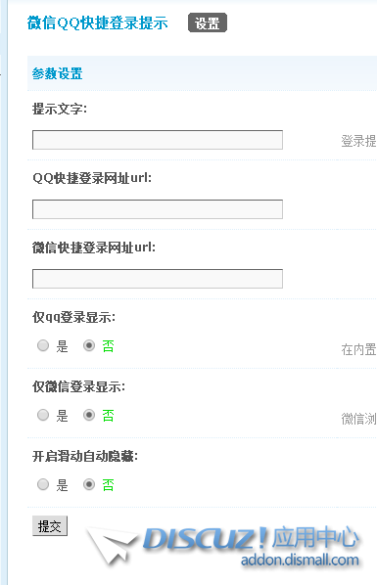Focus the 微信快捷登录网址url input field
The width and height of the screenshot is (377, 585).
click(158, 279)
